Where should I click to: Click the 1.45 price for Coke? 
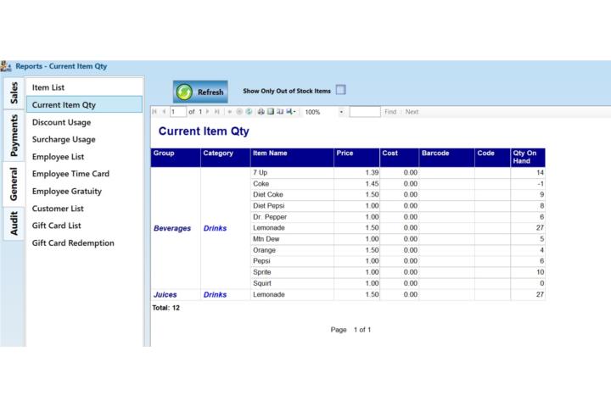click(373, 183)
